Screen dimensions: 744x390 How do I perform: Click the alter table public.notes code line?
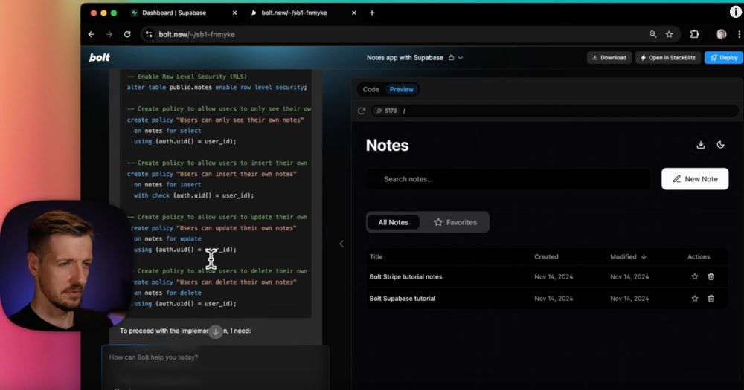point(217,87)
